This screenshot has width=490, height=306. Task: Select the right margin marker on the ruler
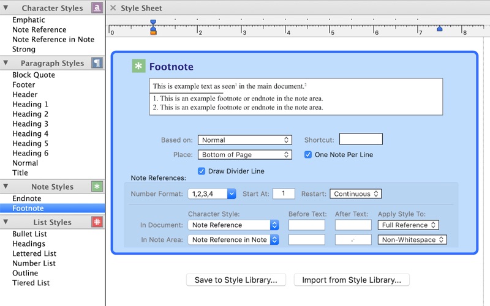439,29
